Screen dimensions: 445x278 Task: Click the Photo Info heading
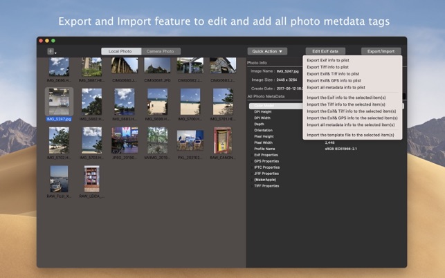(257, 63)
